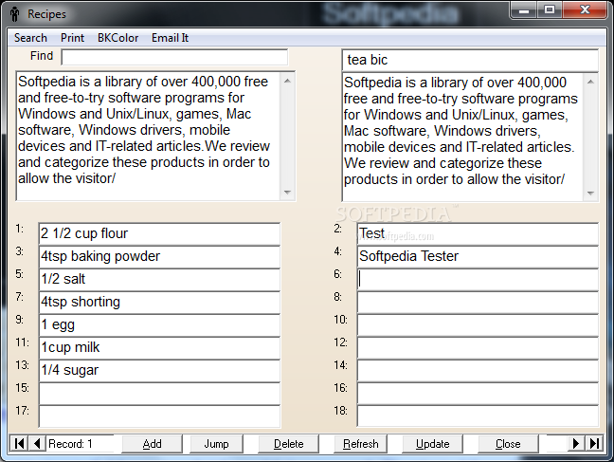Select field 2 containing 'Test'
The width and height of the screenshot is (614, 462).
[478, 233]
